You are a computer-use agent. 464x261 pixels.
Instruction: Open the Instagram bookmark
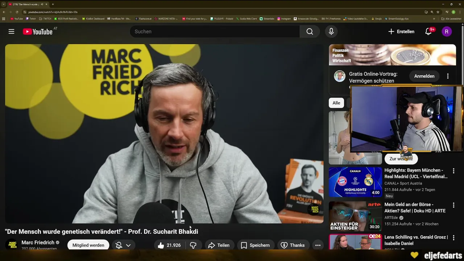point(284,18)
